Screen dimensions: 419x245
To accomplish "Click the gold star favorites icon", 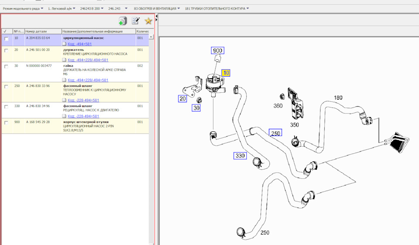I will 148,21.
